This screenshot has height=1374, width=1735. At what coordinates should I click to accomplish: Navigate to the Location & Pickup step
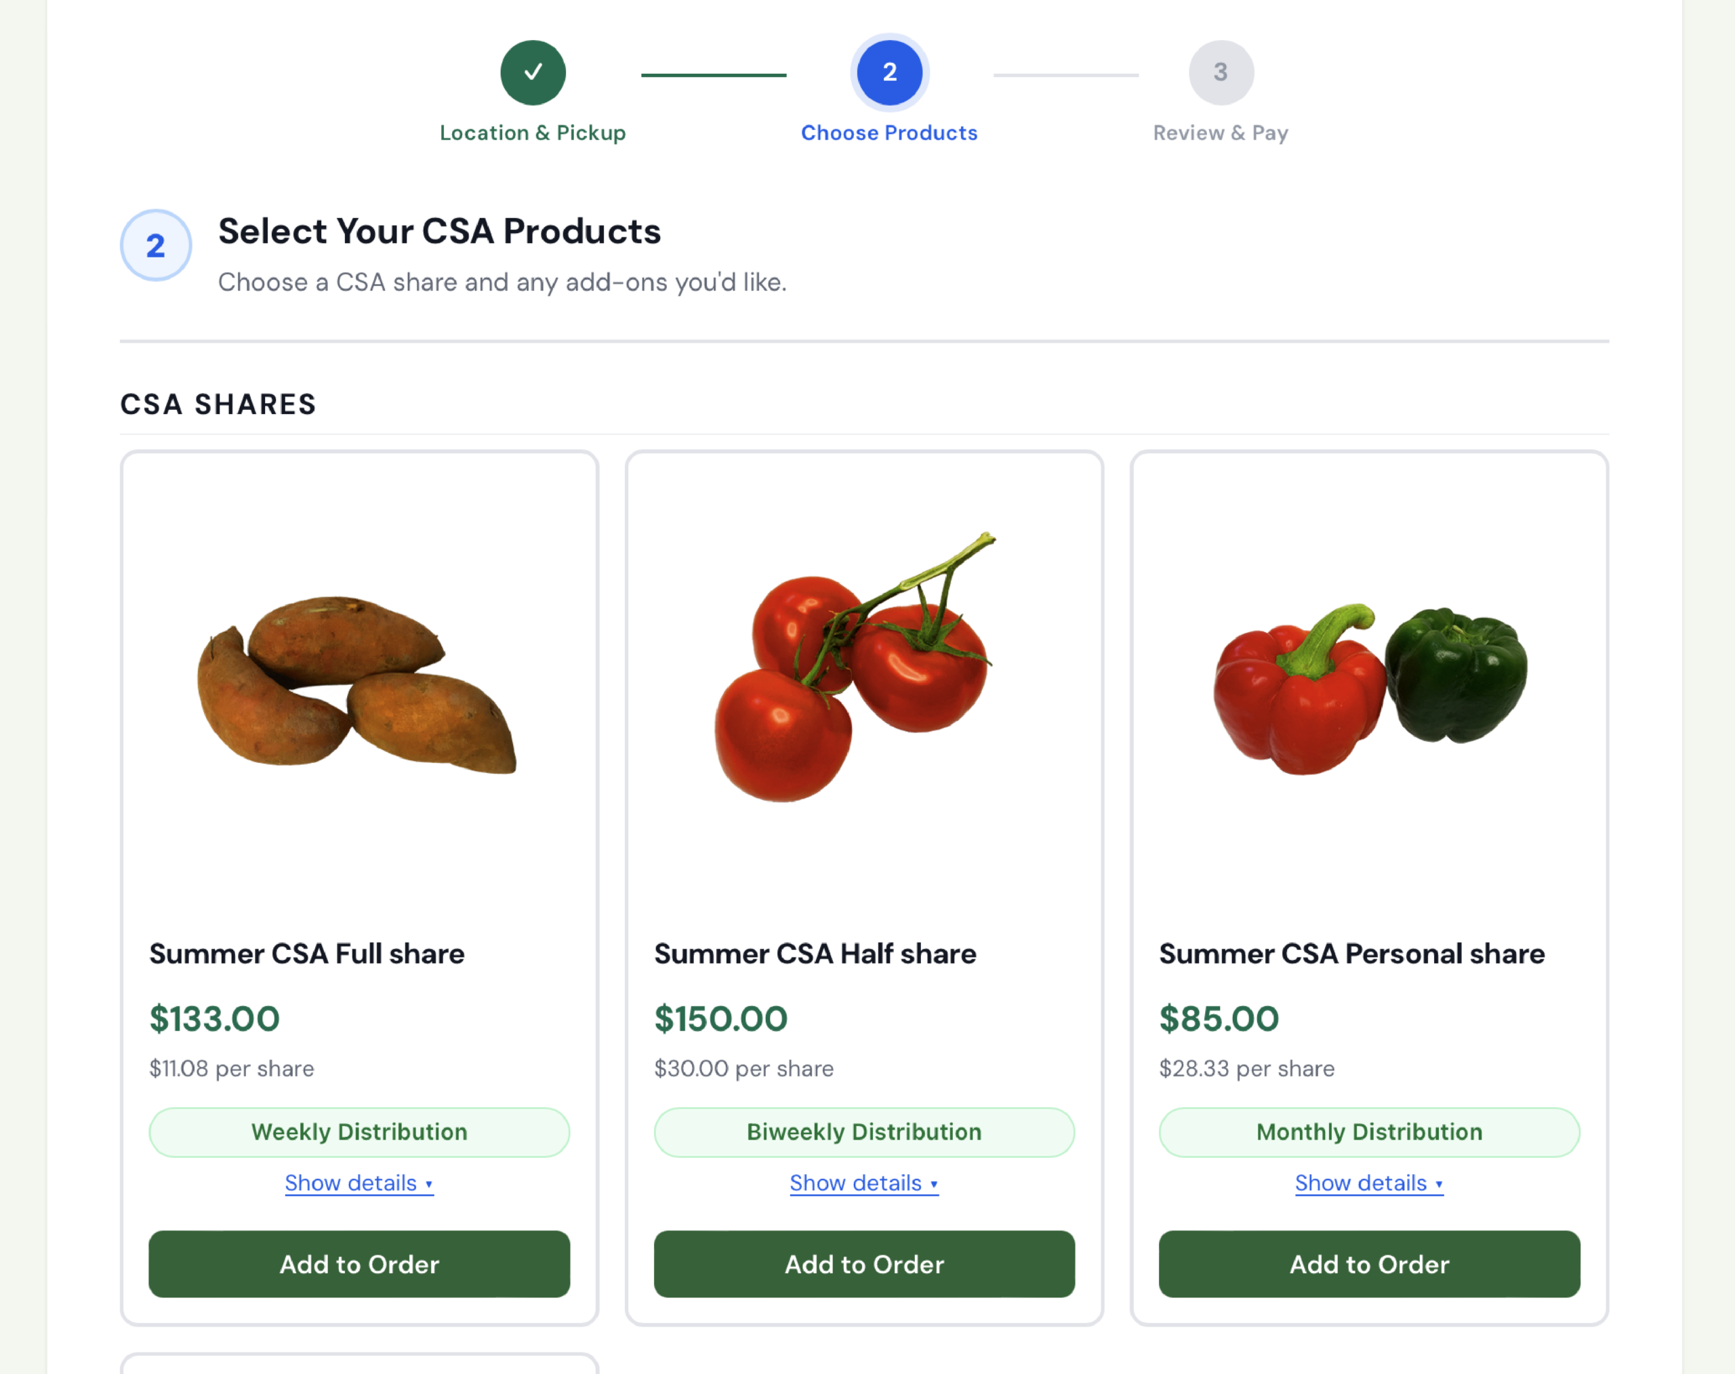533,133
